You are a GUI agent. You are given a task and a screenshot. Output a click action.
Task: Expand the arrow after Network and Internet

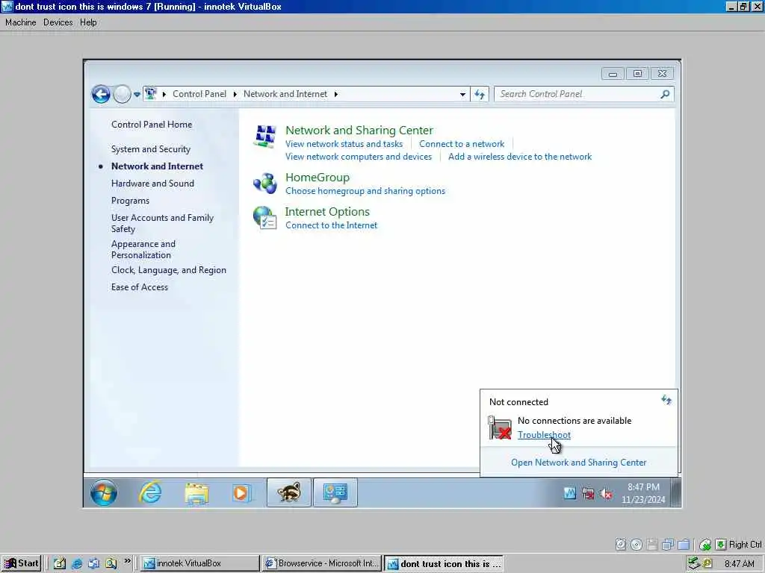336,94
